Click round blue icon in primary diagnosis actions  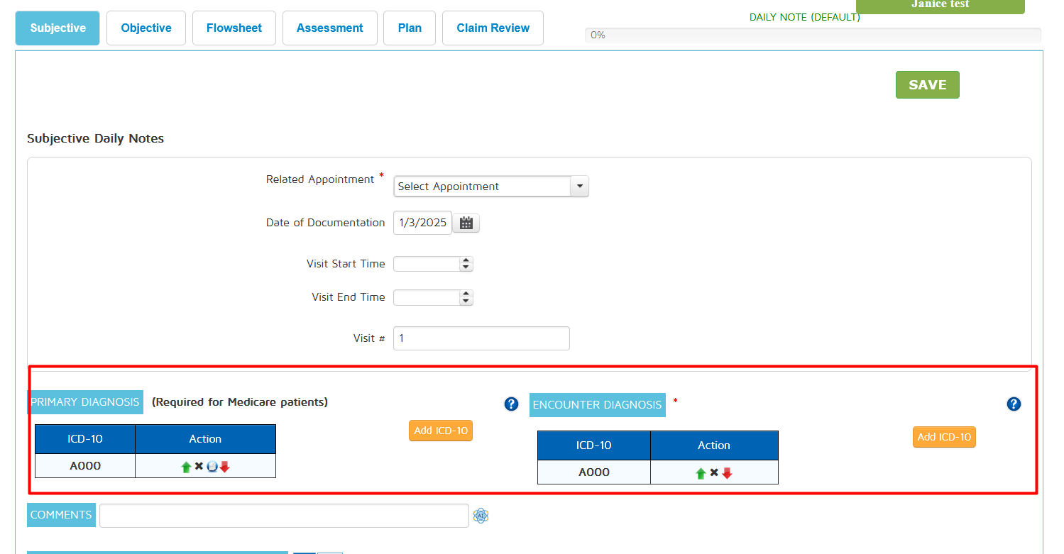tap(212, 467)
